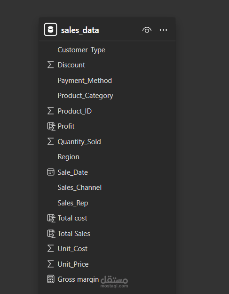
Task: Select the Profit calculated column
Action: (66, 126)
